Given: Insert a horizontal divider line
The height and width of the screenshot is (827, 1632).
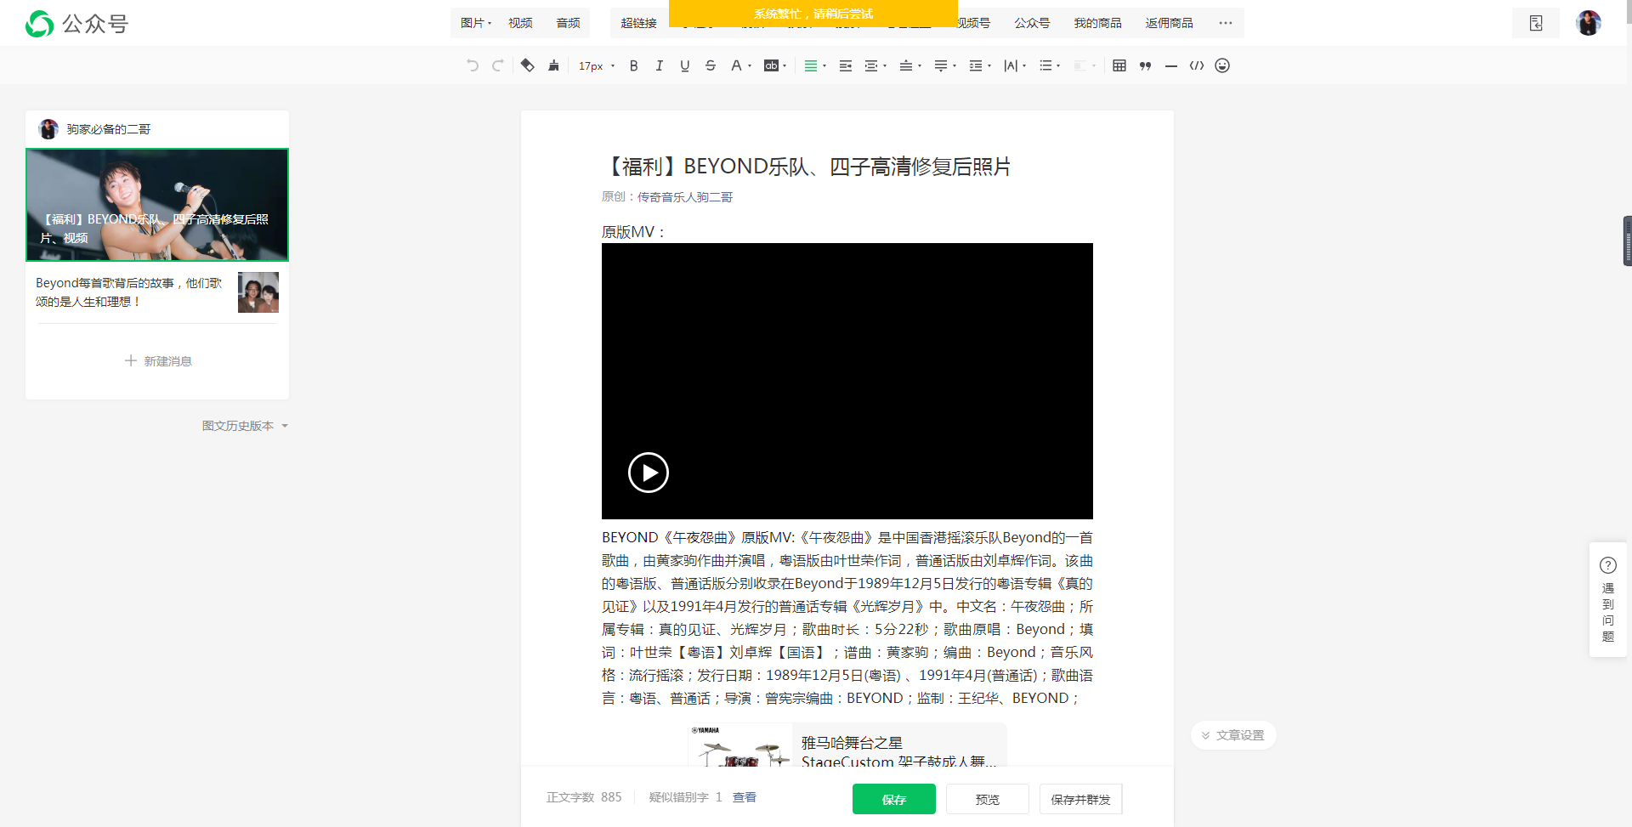Looking at the screenshot, I should (x=1171, y=65).
